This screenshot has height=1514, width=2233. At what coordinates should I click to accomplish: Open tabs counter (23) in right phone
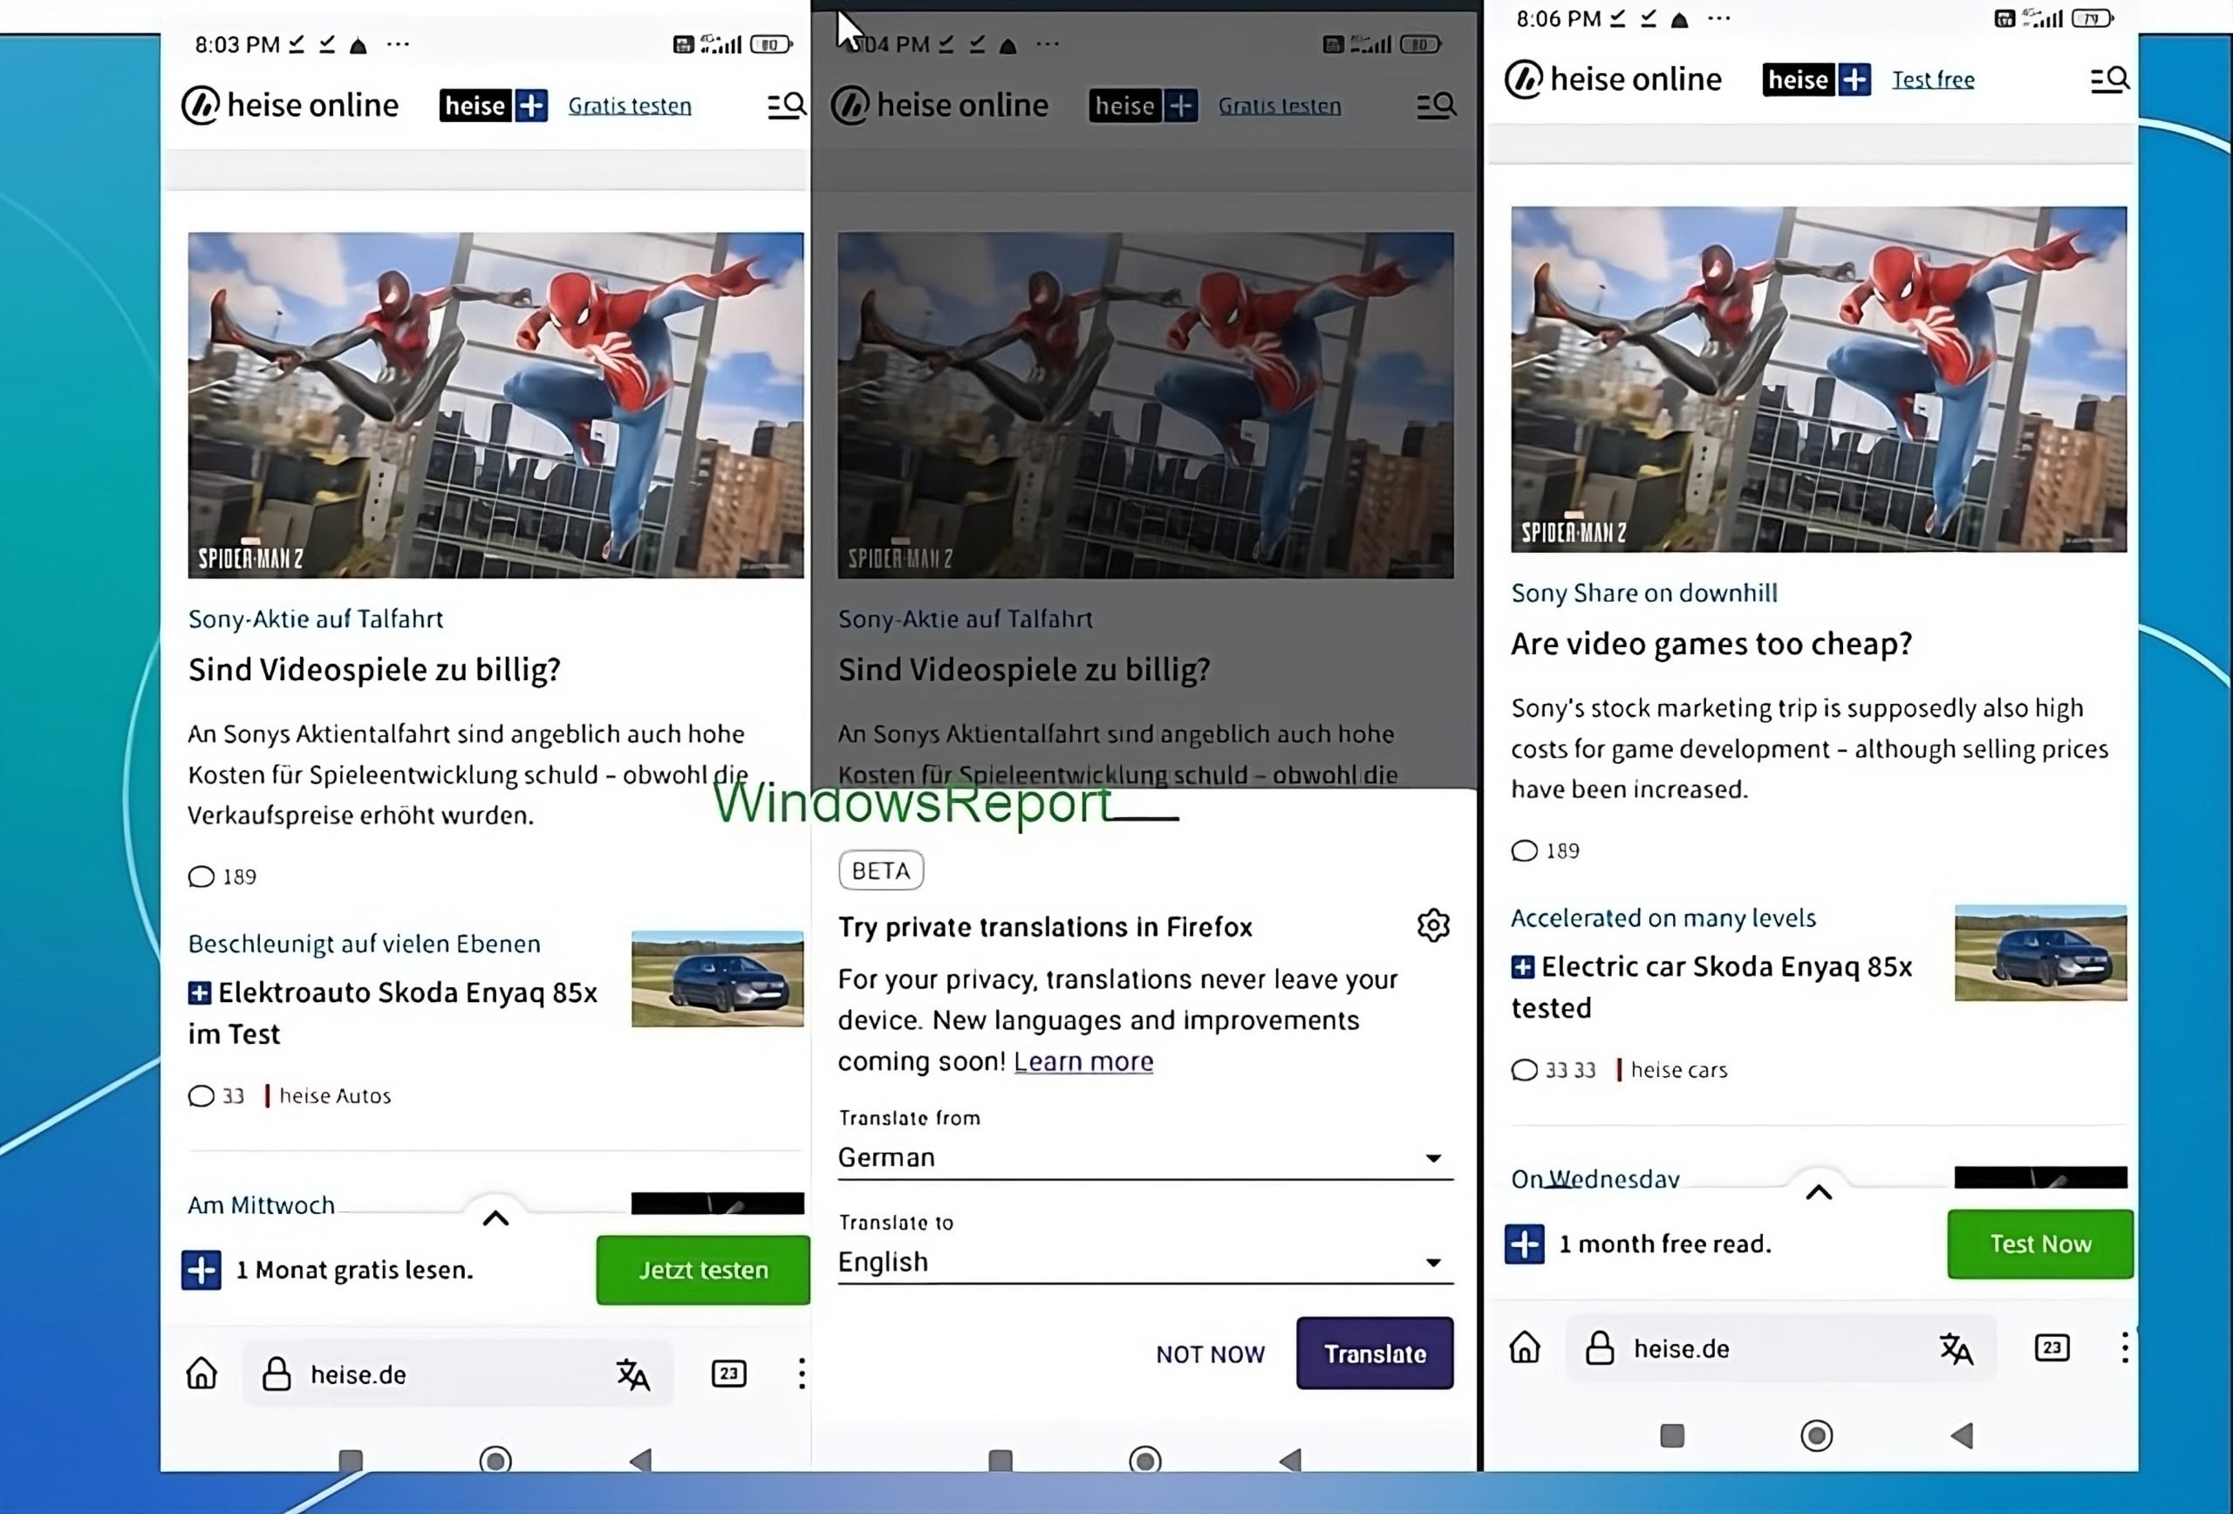(x=2052, y=1347)
